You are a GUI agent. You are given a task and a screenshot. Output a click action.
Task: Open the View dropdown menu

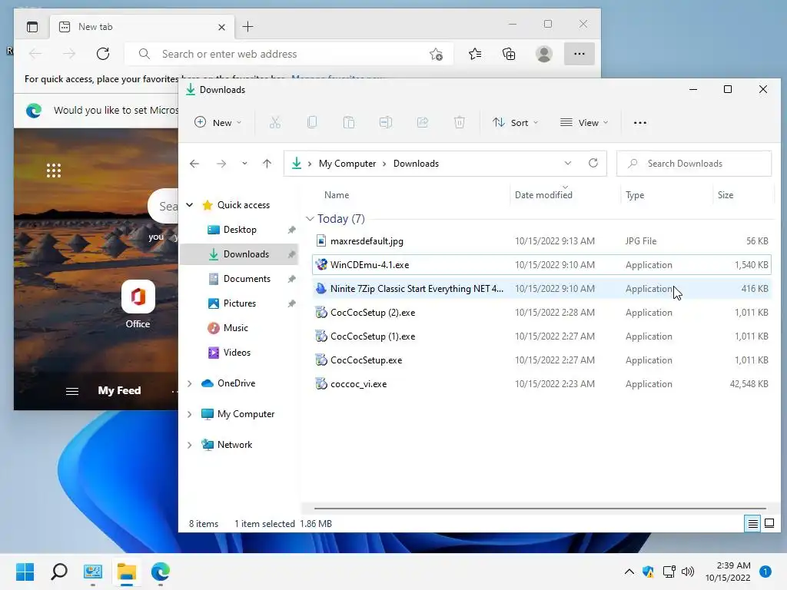(x=584, y=122)
